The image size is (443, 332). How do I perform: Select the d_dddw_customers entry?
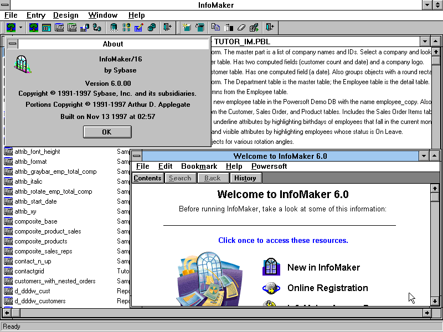pos(40,301)
